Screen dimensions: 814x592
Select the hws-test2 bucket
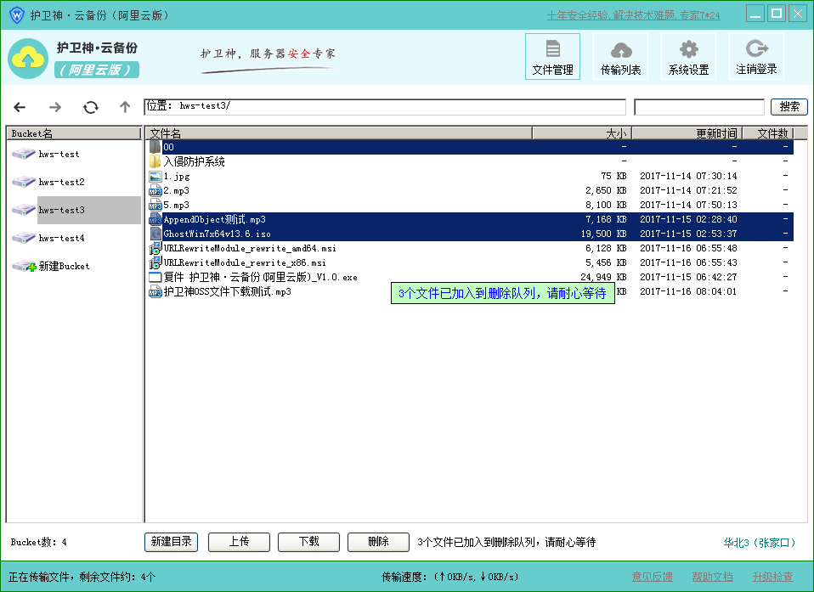pyautogui.click(x=61, y=182)
